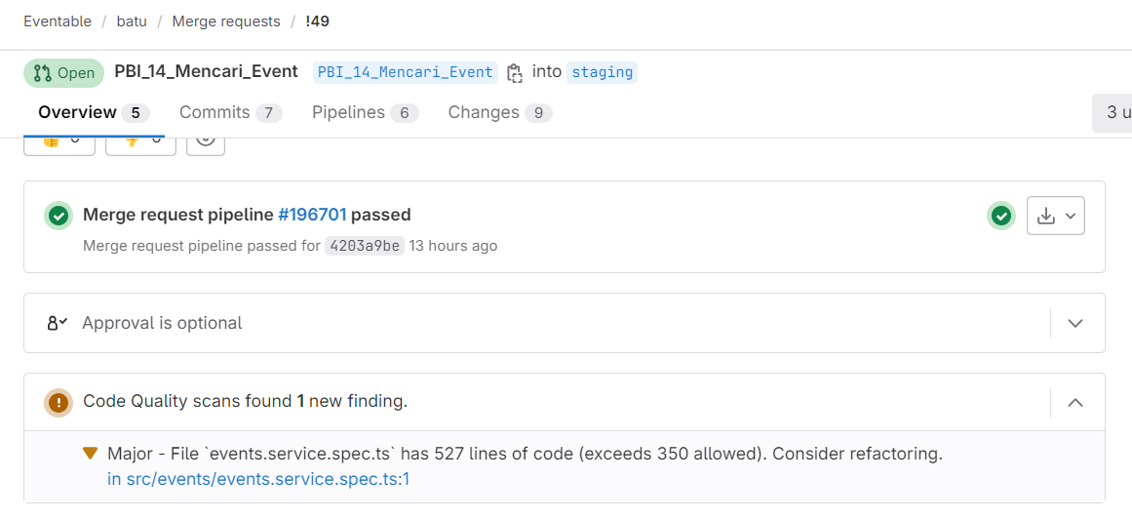1132x520 pixels.
Task: Open the Changes tab
Action: click(x=500, y=112)
